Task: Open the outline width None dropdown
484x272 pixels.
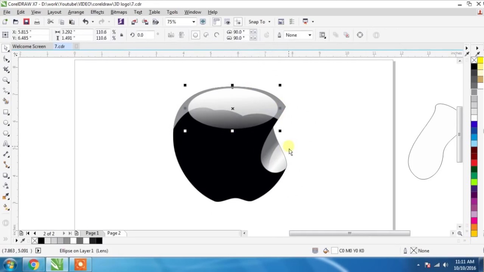Action: pos(310,35)
